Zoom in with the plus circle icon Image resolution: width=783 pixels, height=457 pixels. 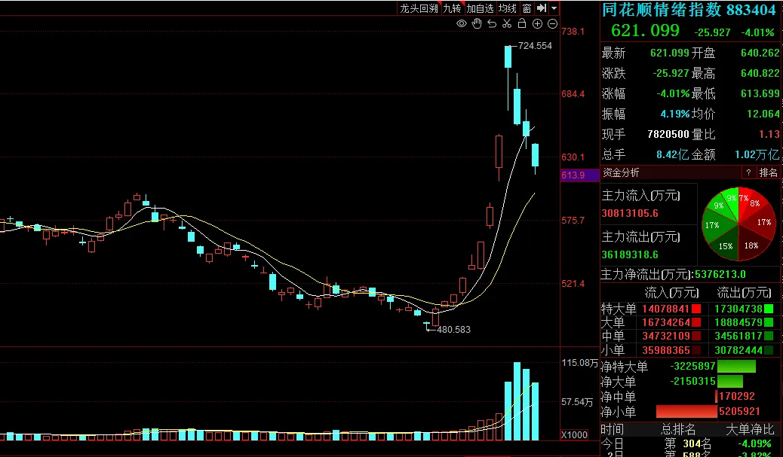click(537, 23)
